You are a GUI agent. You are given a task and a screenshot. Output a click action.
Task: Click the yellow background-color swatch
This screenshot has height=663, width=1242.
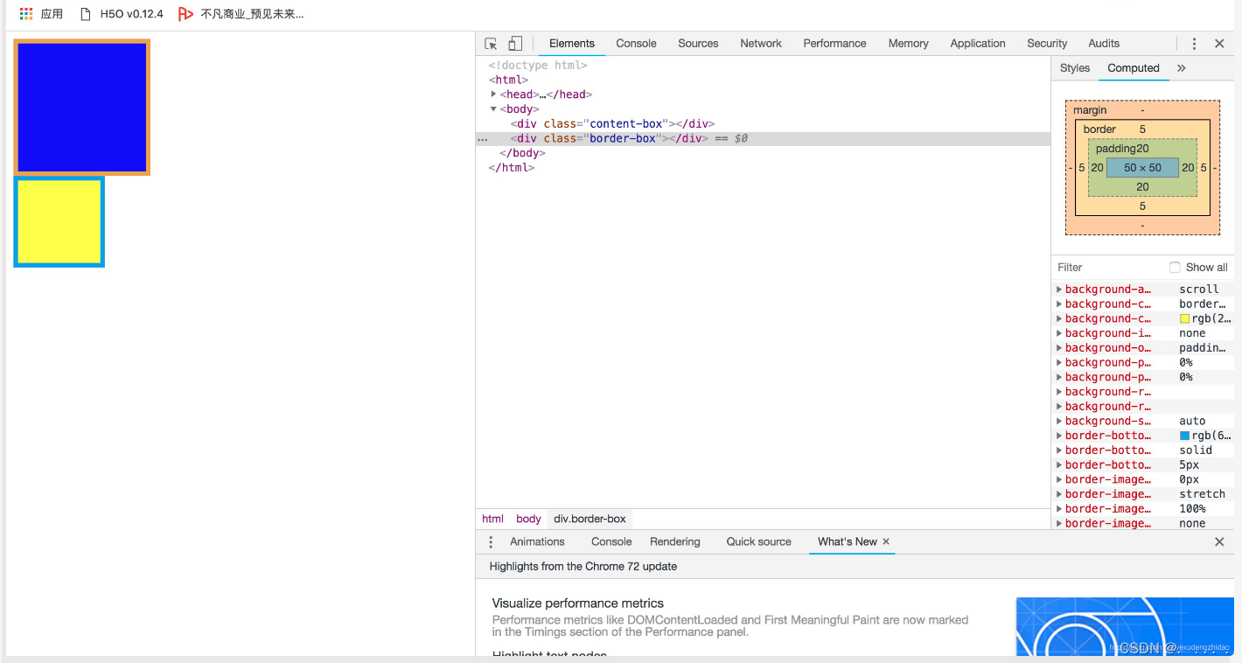(1184, 319)
